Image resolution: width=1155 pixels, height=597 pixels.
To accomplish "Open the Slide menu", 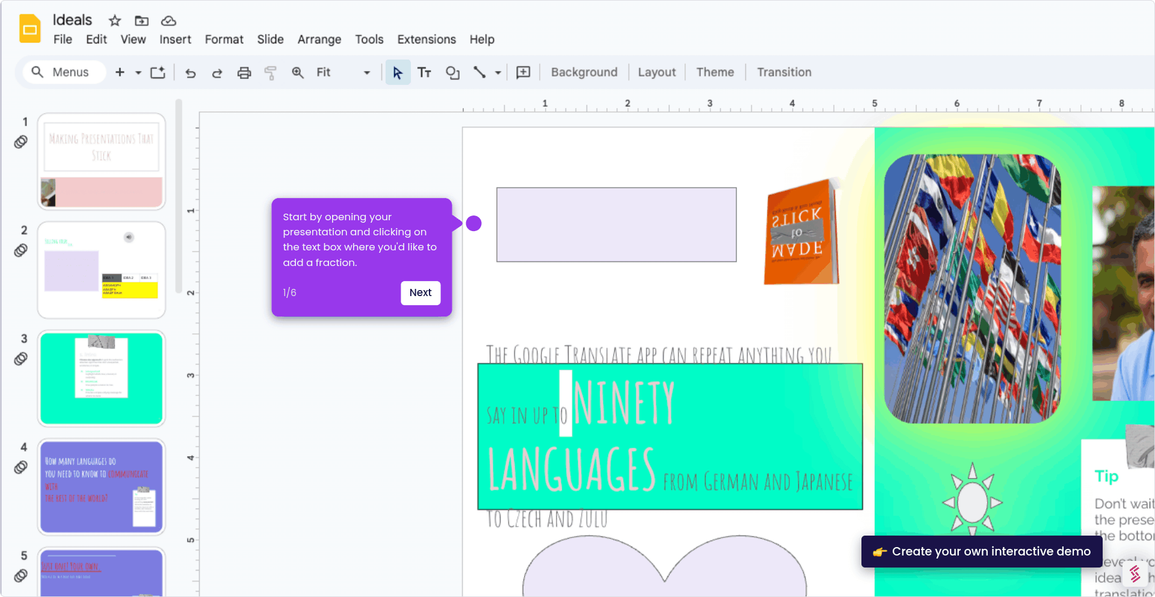I will click(270, 39).
